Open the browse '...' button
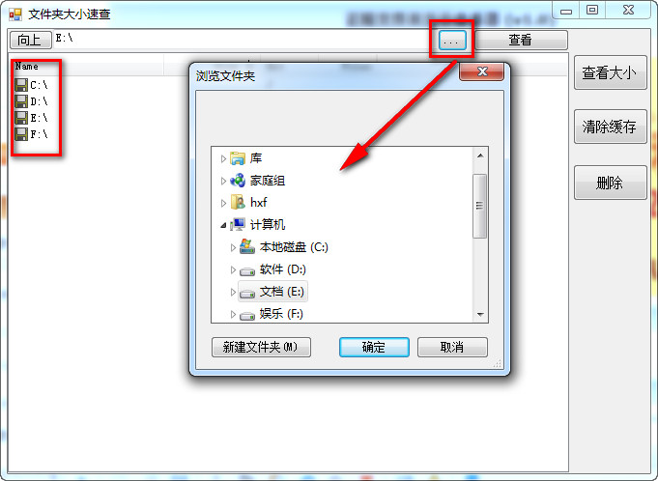This screenshot has height=481, width=658. pyautogui.click(x=452, y=41)
